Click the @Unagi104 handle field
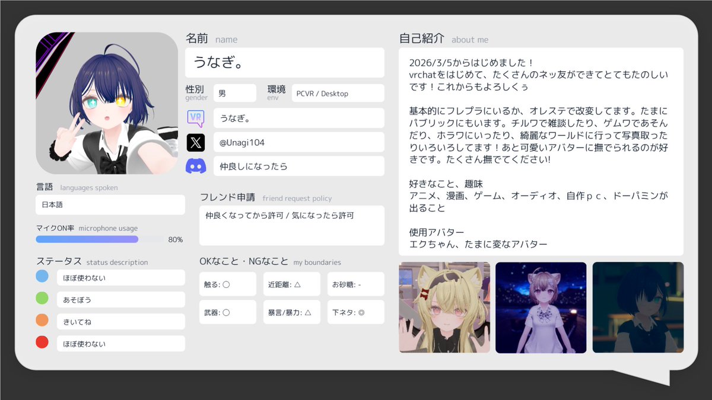712x400 pixels. 299,142
